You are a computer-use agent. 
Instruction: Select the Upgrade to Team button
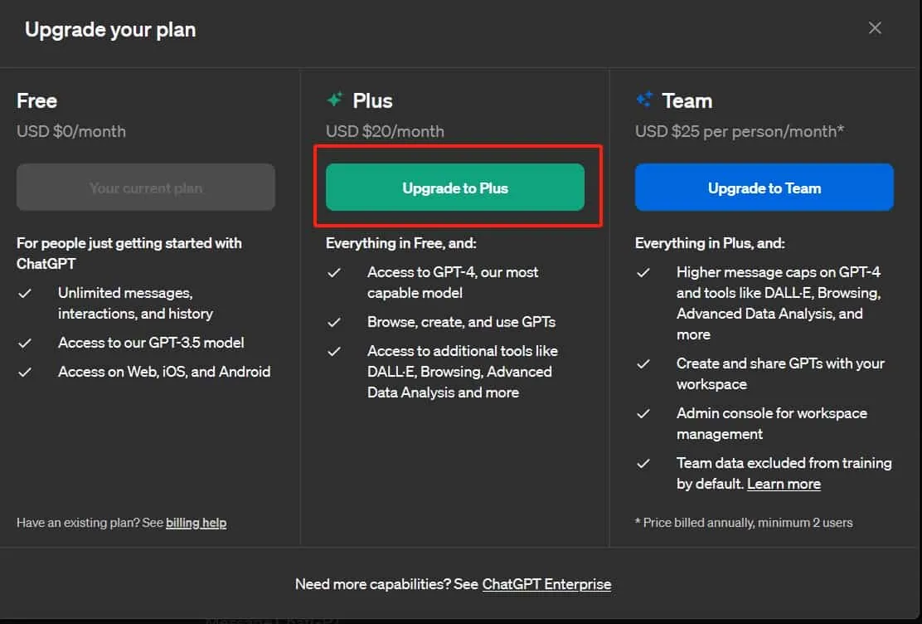pos(764,188)
